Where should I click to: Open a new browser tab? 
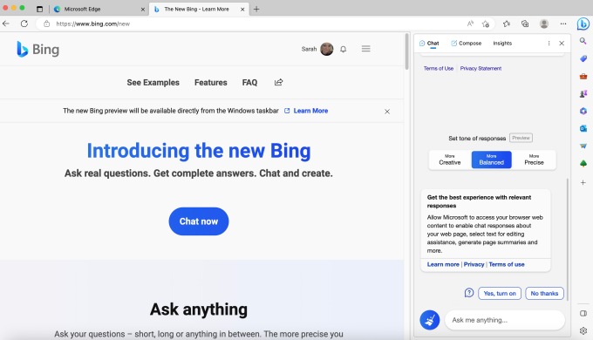(x=256, y=9)
